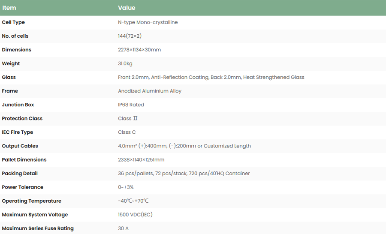The width and height of the screenshot is (386, 234).
Task: Click the 144(72×2) cell count value
Action: pos(130,36)
